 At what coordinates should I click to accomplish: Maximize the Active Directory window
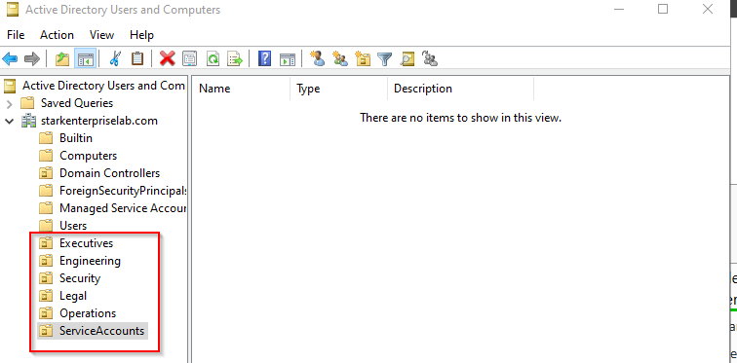663,9
